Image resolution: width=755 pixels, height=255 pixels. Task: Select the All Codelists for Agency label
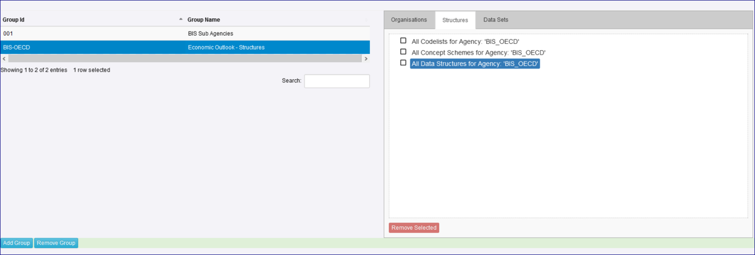(x=465, y=41)
